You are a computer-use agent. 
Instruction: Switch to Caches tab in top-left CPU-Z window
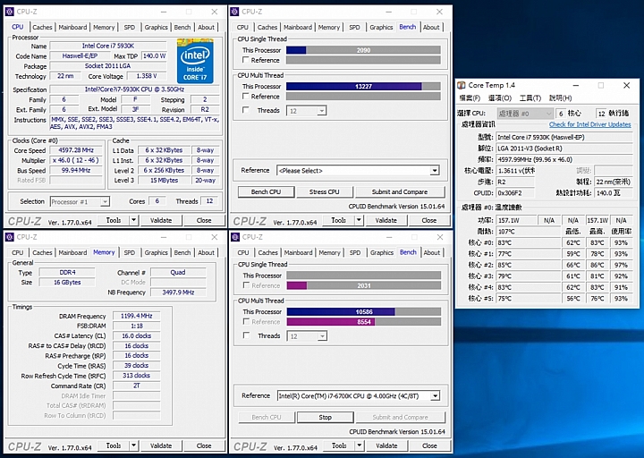pos(42,27)
